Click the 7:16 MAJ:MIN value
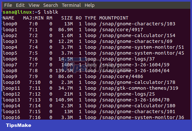192x131 pixels. (x=35, y=117)
